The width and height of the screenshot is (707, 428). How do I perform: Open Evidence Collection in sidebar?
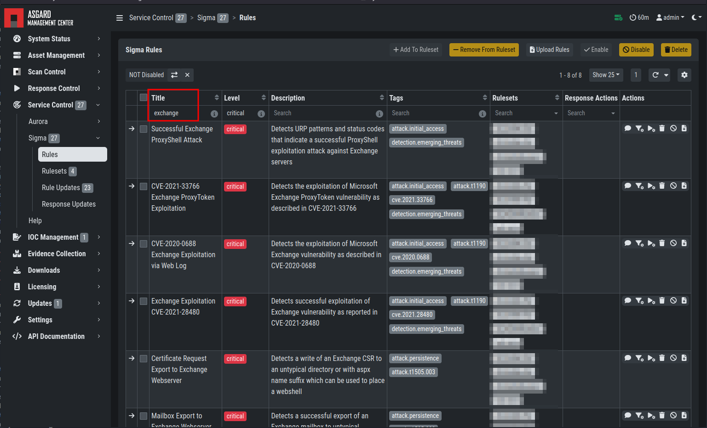pos(57,253)
